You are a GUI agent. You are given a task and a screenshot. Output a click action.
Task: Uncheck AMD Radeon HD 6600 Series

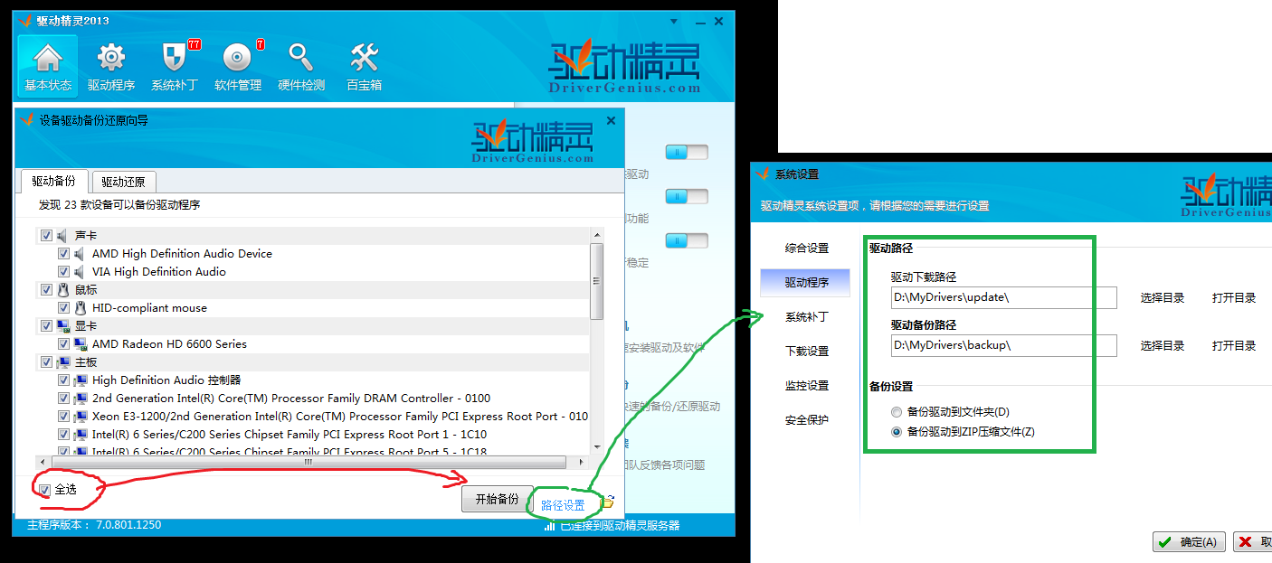click(x=63, y=344)
